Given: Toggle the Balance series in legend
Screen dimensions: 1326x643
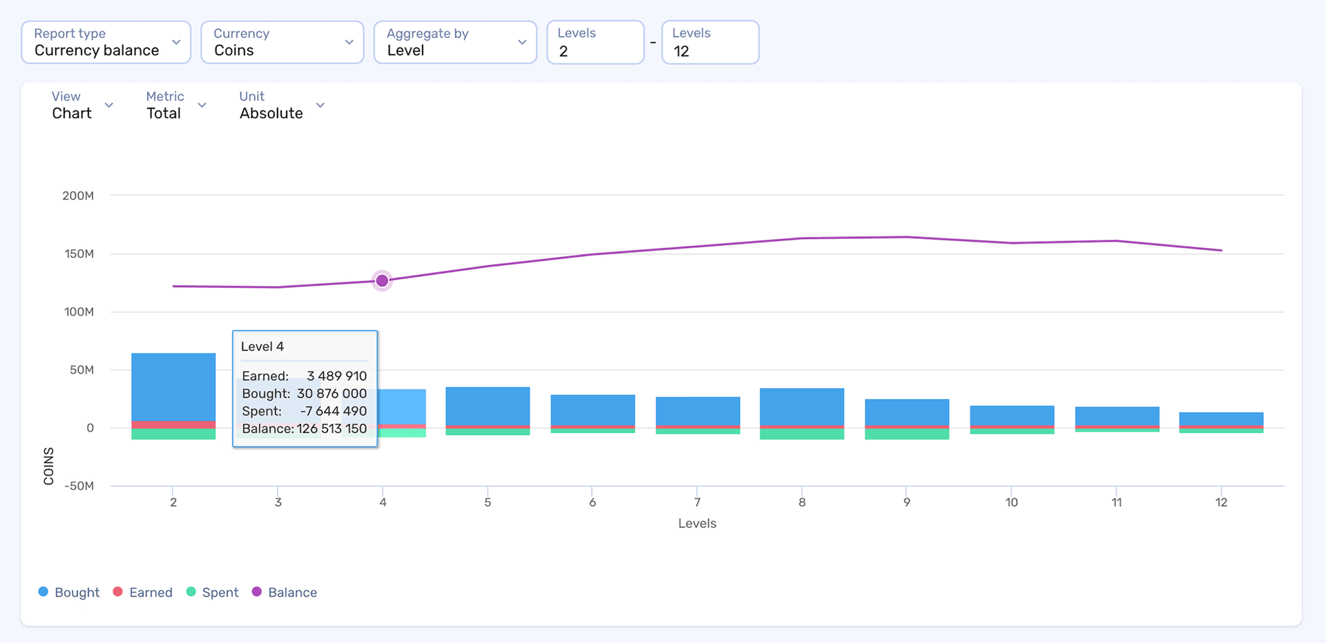Looking at the screenshot, I should (x=292, y=593).
